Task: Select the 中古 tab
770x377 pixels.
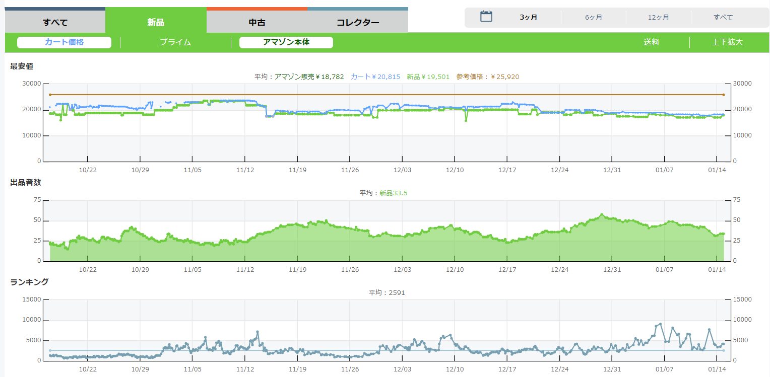Action: pos(257,22)
